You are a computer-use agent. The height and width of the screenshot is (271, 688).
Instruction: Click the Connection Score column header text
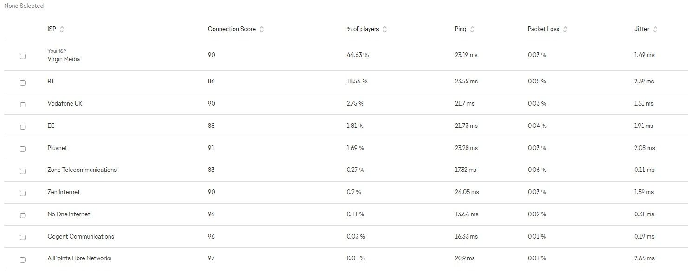pos(232,29)
